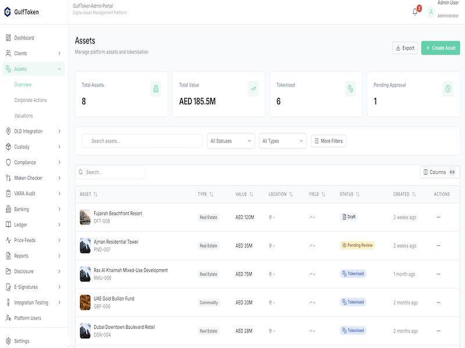
Task: Click the Pending Approval clock icon
Action: [x=448, y=89]
